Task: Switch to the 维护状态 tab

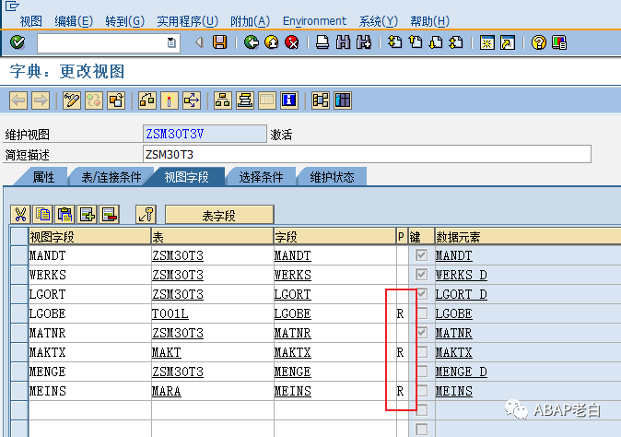Action: pos(332,177)
